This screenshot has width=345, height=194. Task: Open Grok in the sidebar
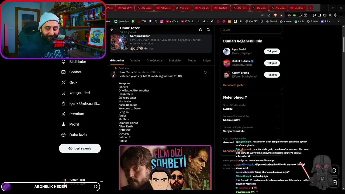tap(70, 82)
